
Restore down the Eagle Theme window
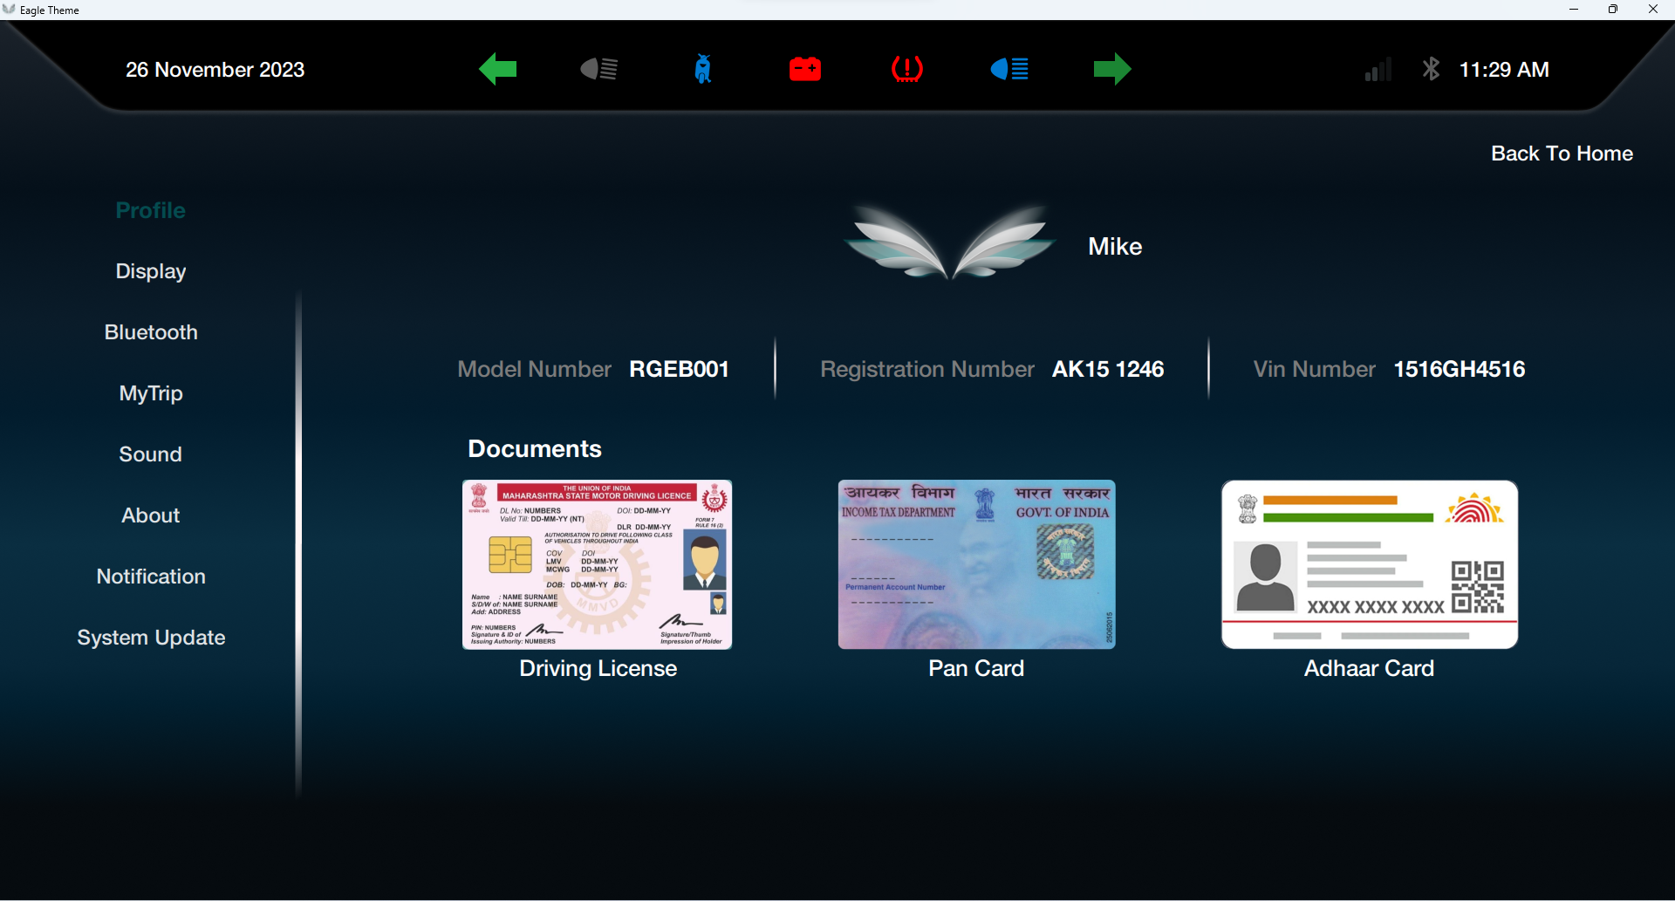1613,10
